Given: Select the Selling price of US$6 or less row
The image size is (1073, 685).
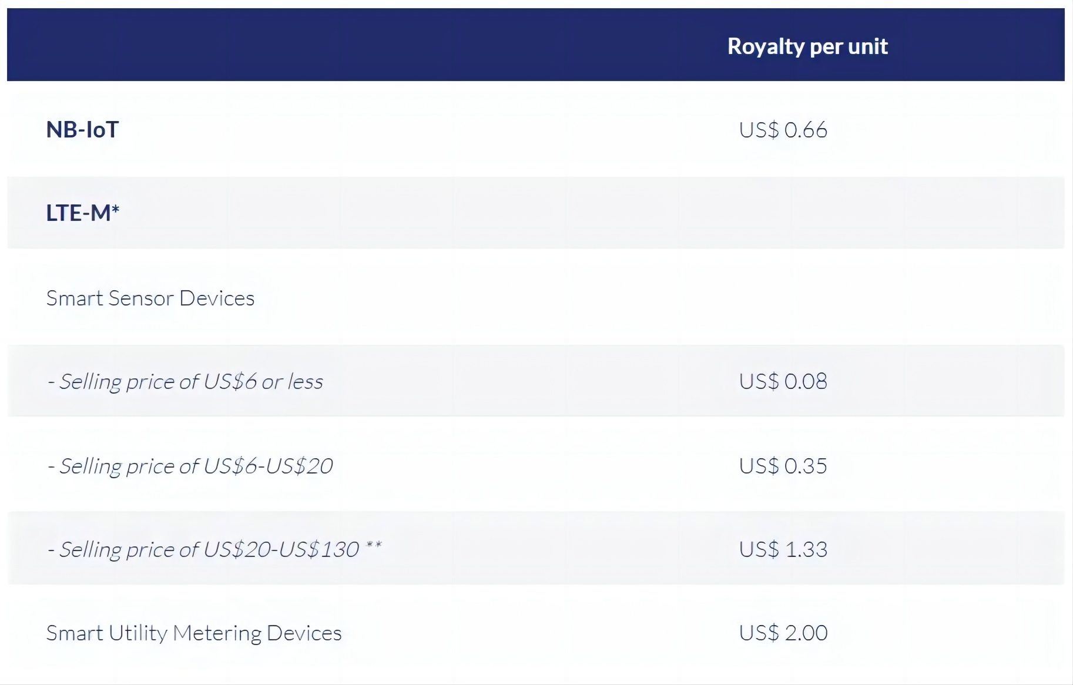Looking at the screenshot, I should 536,381.
